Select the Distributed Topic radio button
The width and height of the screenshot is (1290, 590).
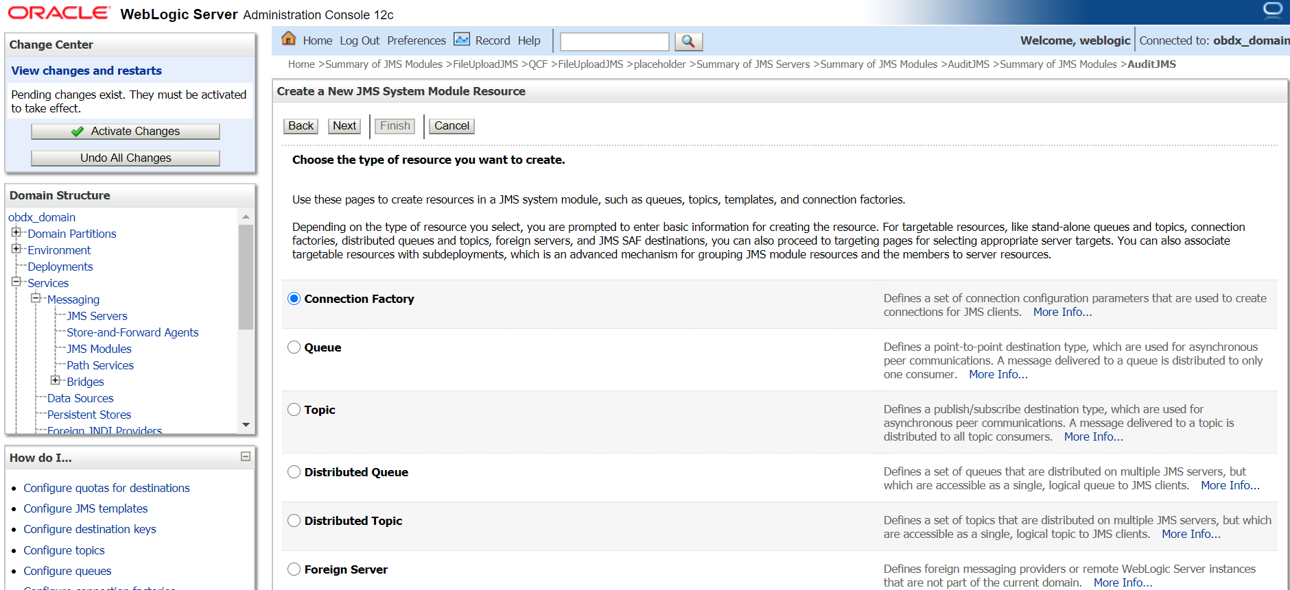[294, 521]
